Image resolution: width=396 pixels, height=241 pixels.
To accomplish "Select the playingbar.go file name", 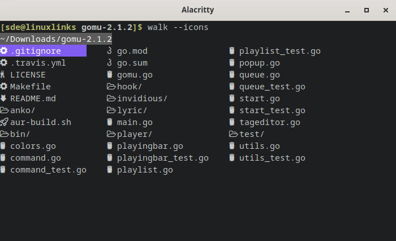I will [x=150, y=147].
